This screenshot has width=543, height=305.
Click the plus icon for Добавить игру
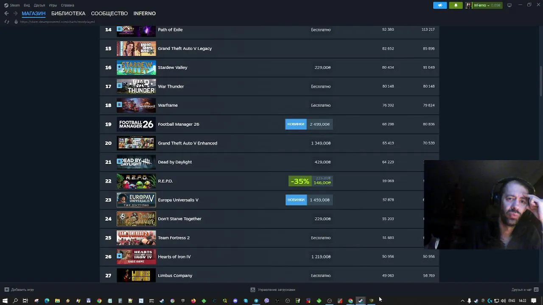tap(6, 290)
